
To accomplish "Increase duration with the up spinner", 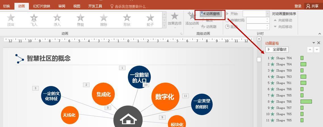I will click(268, 19).
